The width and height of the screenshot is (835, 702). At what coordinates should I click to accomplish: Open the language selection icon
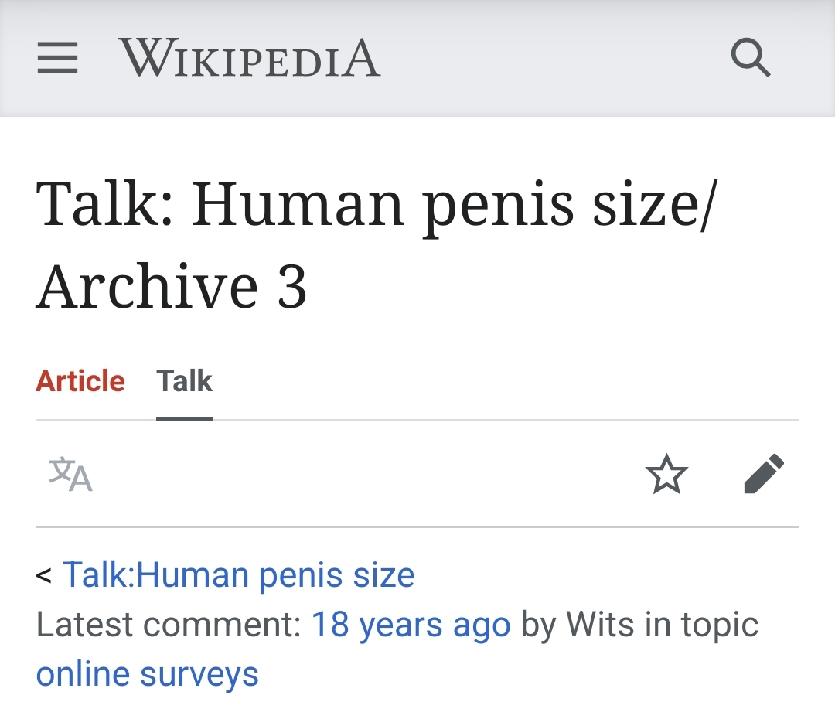coord(70,474)
